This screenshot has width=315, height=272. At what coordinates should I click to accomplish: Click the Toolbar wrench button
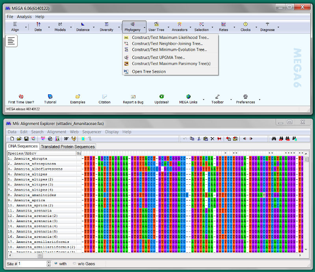[x=217, y=99]
